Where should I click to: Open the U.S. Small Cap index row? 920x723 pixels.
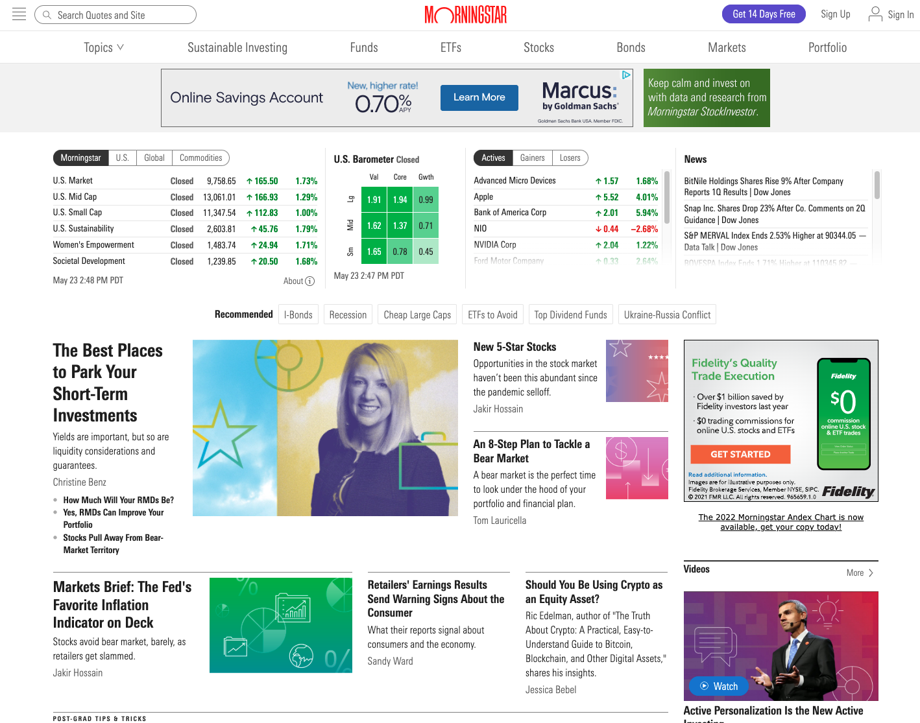185,213
